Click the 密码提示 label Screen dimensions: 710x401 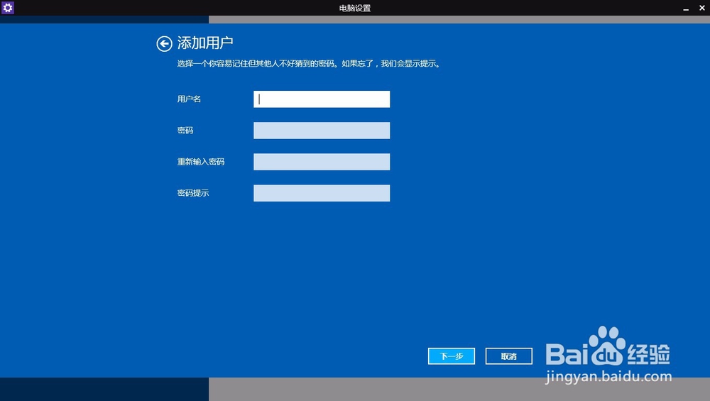pyautogui.click(x=193, y=193)
